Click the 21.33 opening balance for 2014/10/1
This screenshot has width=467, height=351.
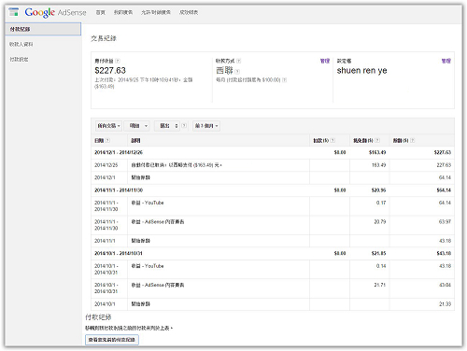pyautogui.click(x=445, y=304)
